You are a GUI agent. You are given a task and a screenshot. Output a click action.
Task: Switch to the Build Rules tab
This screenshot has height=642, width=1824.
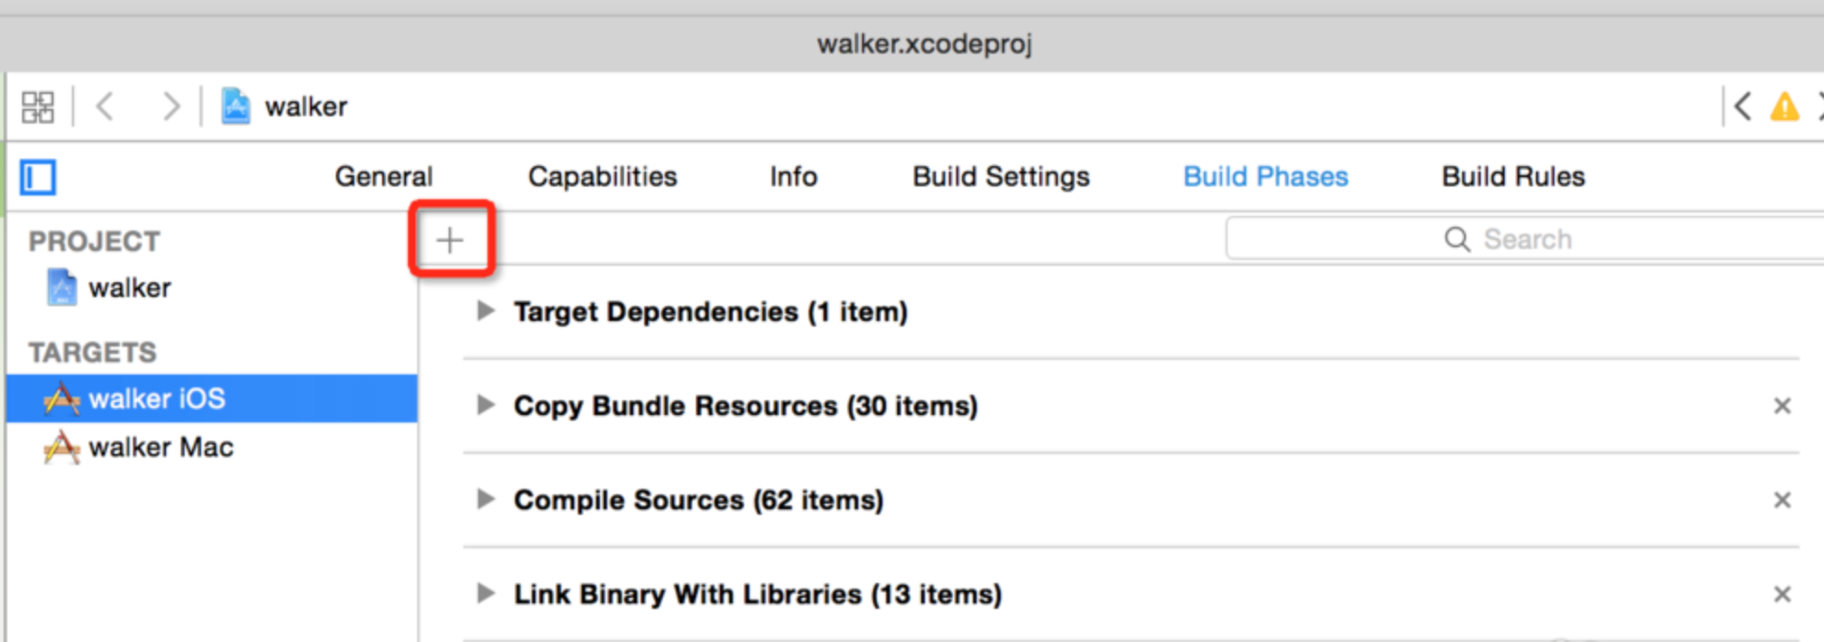(1513, 176)
